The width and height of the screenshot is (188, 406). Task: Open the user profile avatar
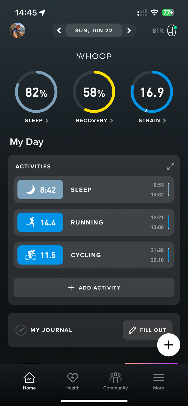[x=17, y=30]
